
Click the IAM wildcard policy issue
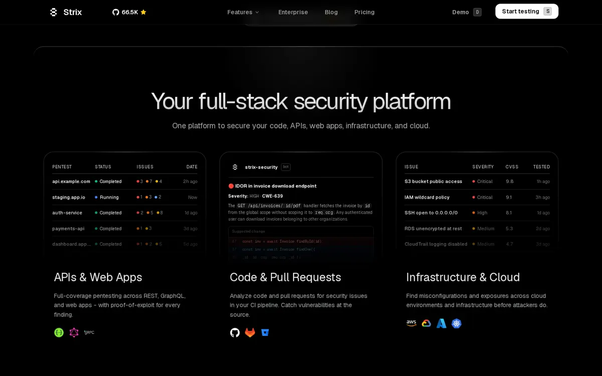tap(427, 197)
